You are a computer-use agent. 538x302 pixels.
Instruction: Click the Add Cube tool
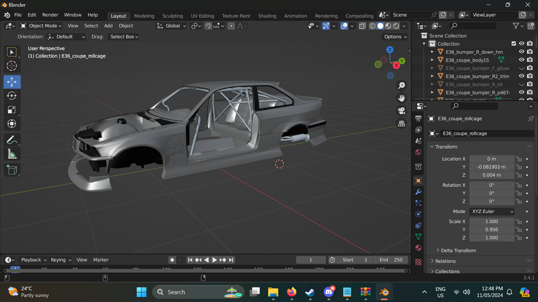coord(12,170)
